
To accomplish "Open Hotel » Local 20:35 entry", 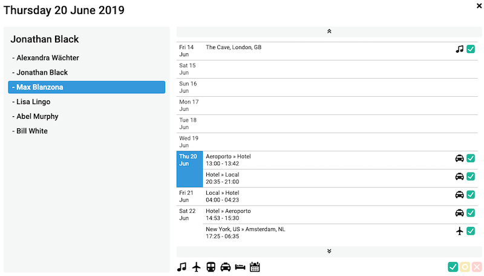I will (x=223, y=178).
